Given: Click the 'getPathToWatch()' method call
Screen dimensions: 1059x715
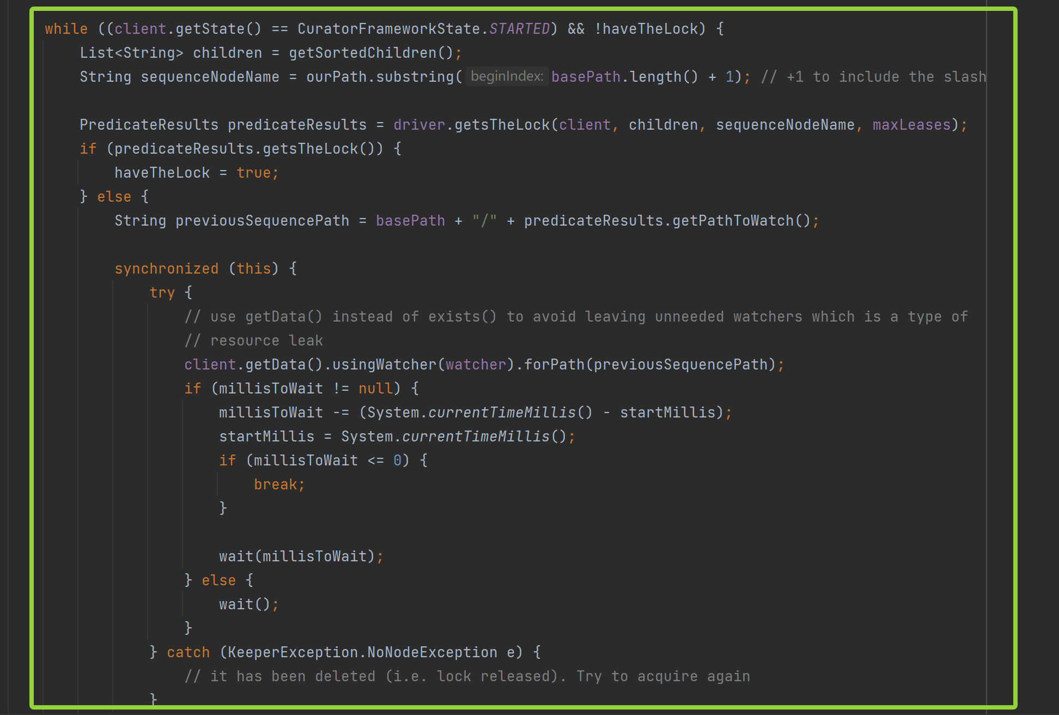Looking at the screenshot, I should pyautogui.click(x=741, y=221).
